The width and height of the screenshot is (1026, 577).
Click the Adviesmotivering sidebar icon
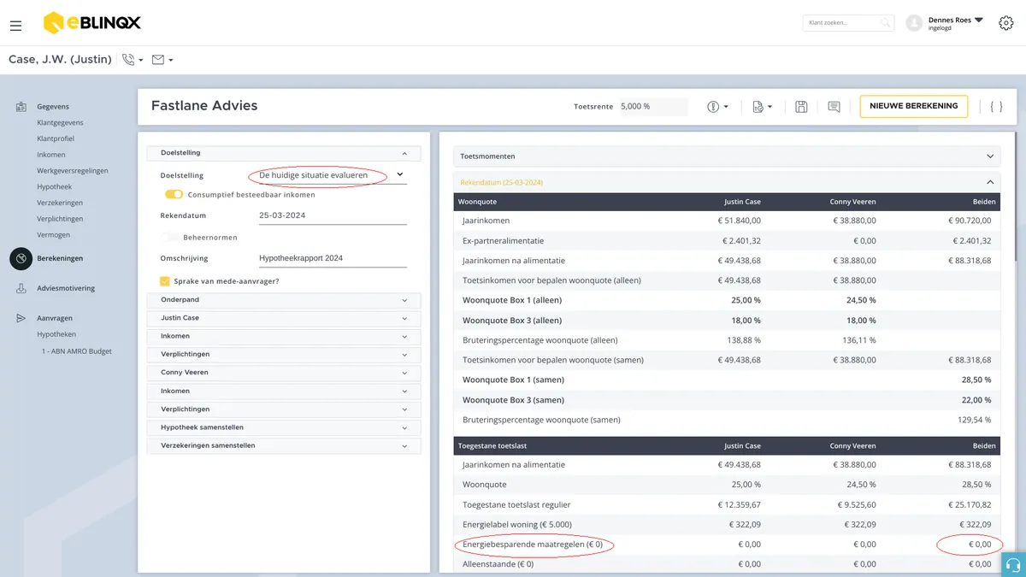pos(21,289)
